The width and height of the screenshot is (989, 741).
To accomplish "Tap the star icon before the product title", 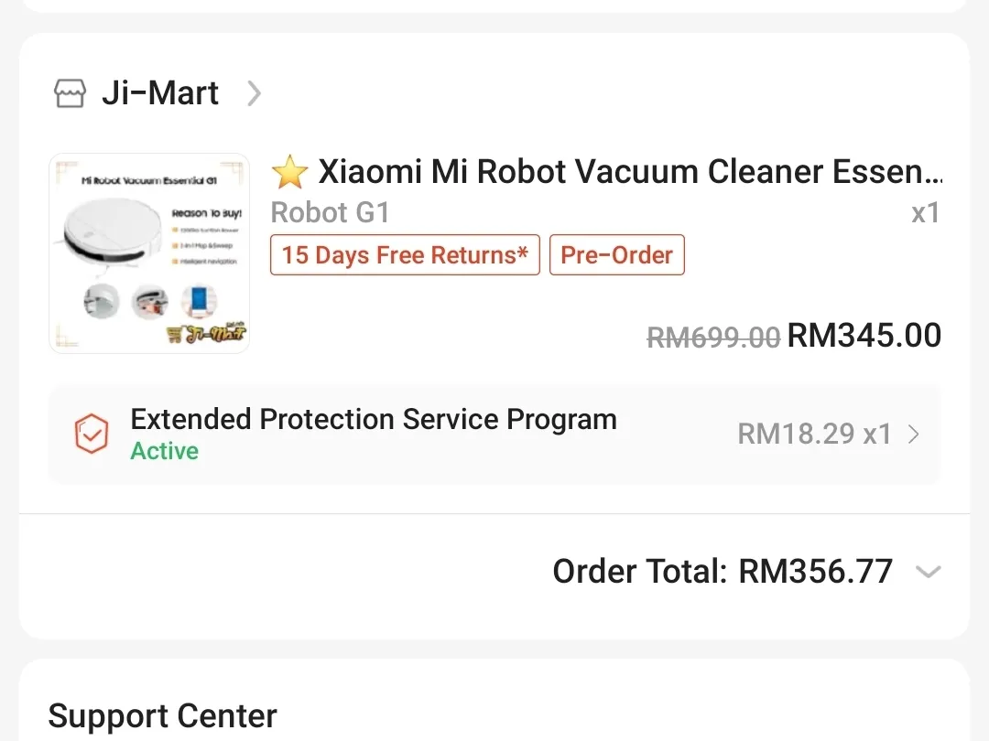I will click(x=290, y=172).
